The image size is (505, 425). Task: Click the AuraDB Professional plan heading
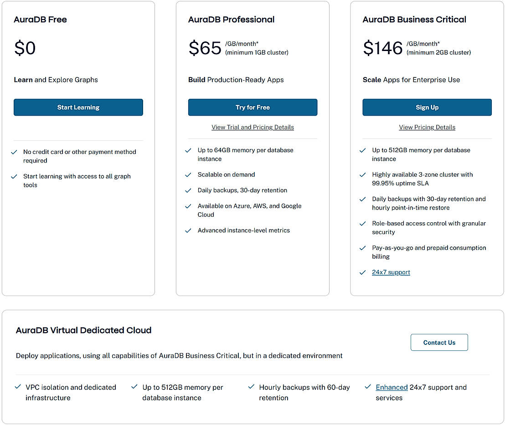pos(231,20)
